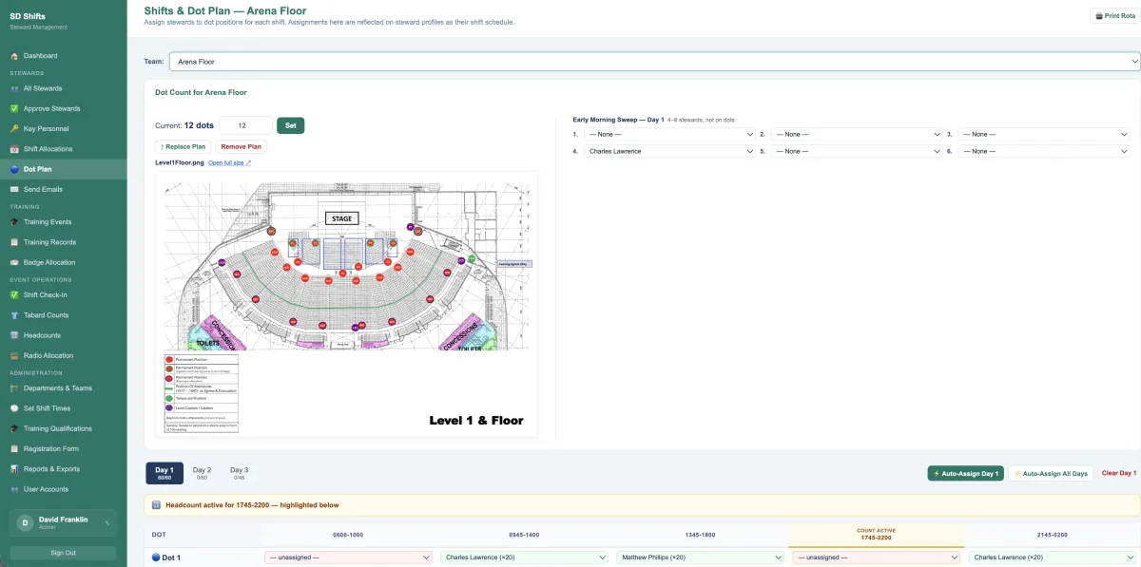This screenshot has width=1141, height=567.
Task: Click the Sign Out button
Action: 63,553
